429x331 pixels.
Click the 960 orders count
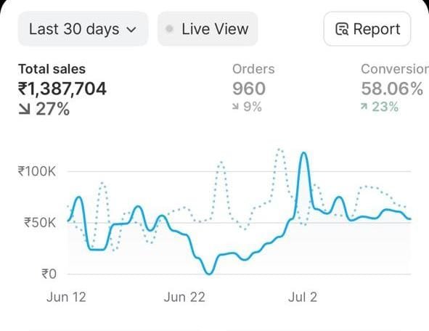click(x=249, y=89)
